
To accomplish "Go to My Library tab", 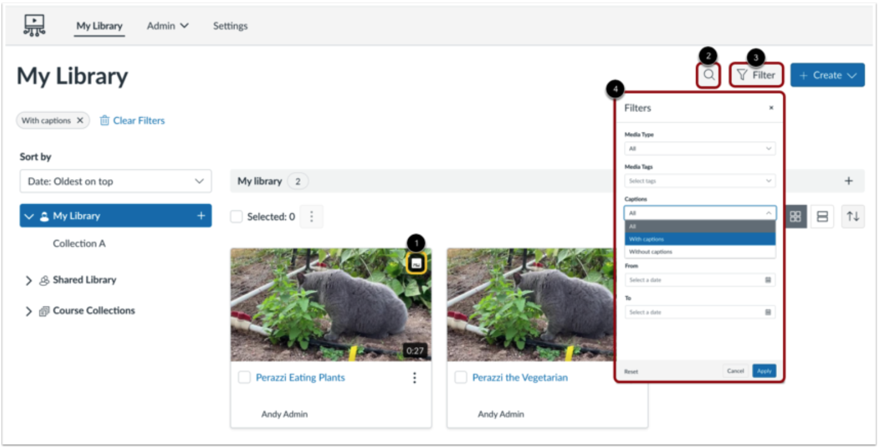I will tap(100, 26).
